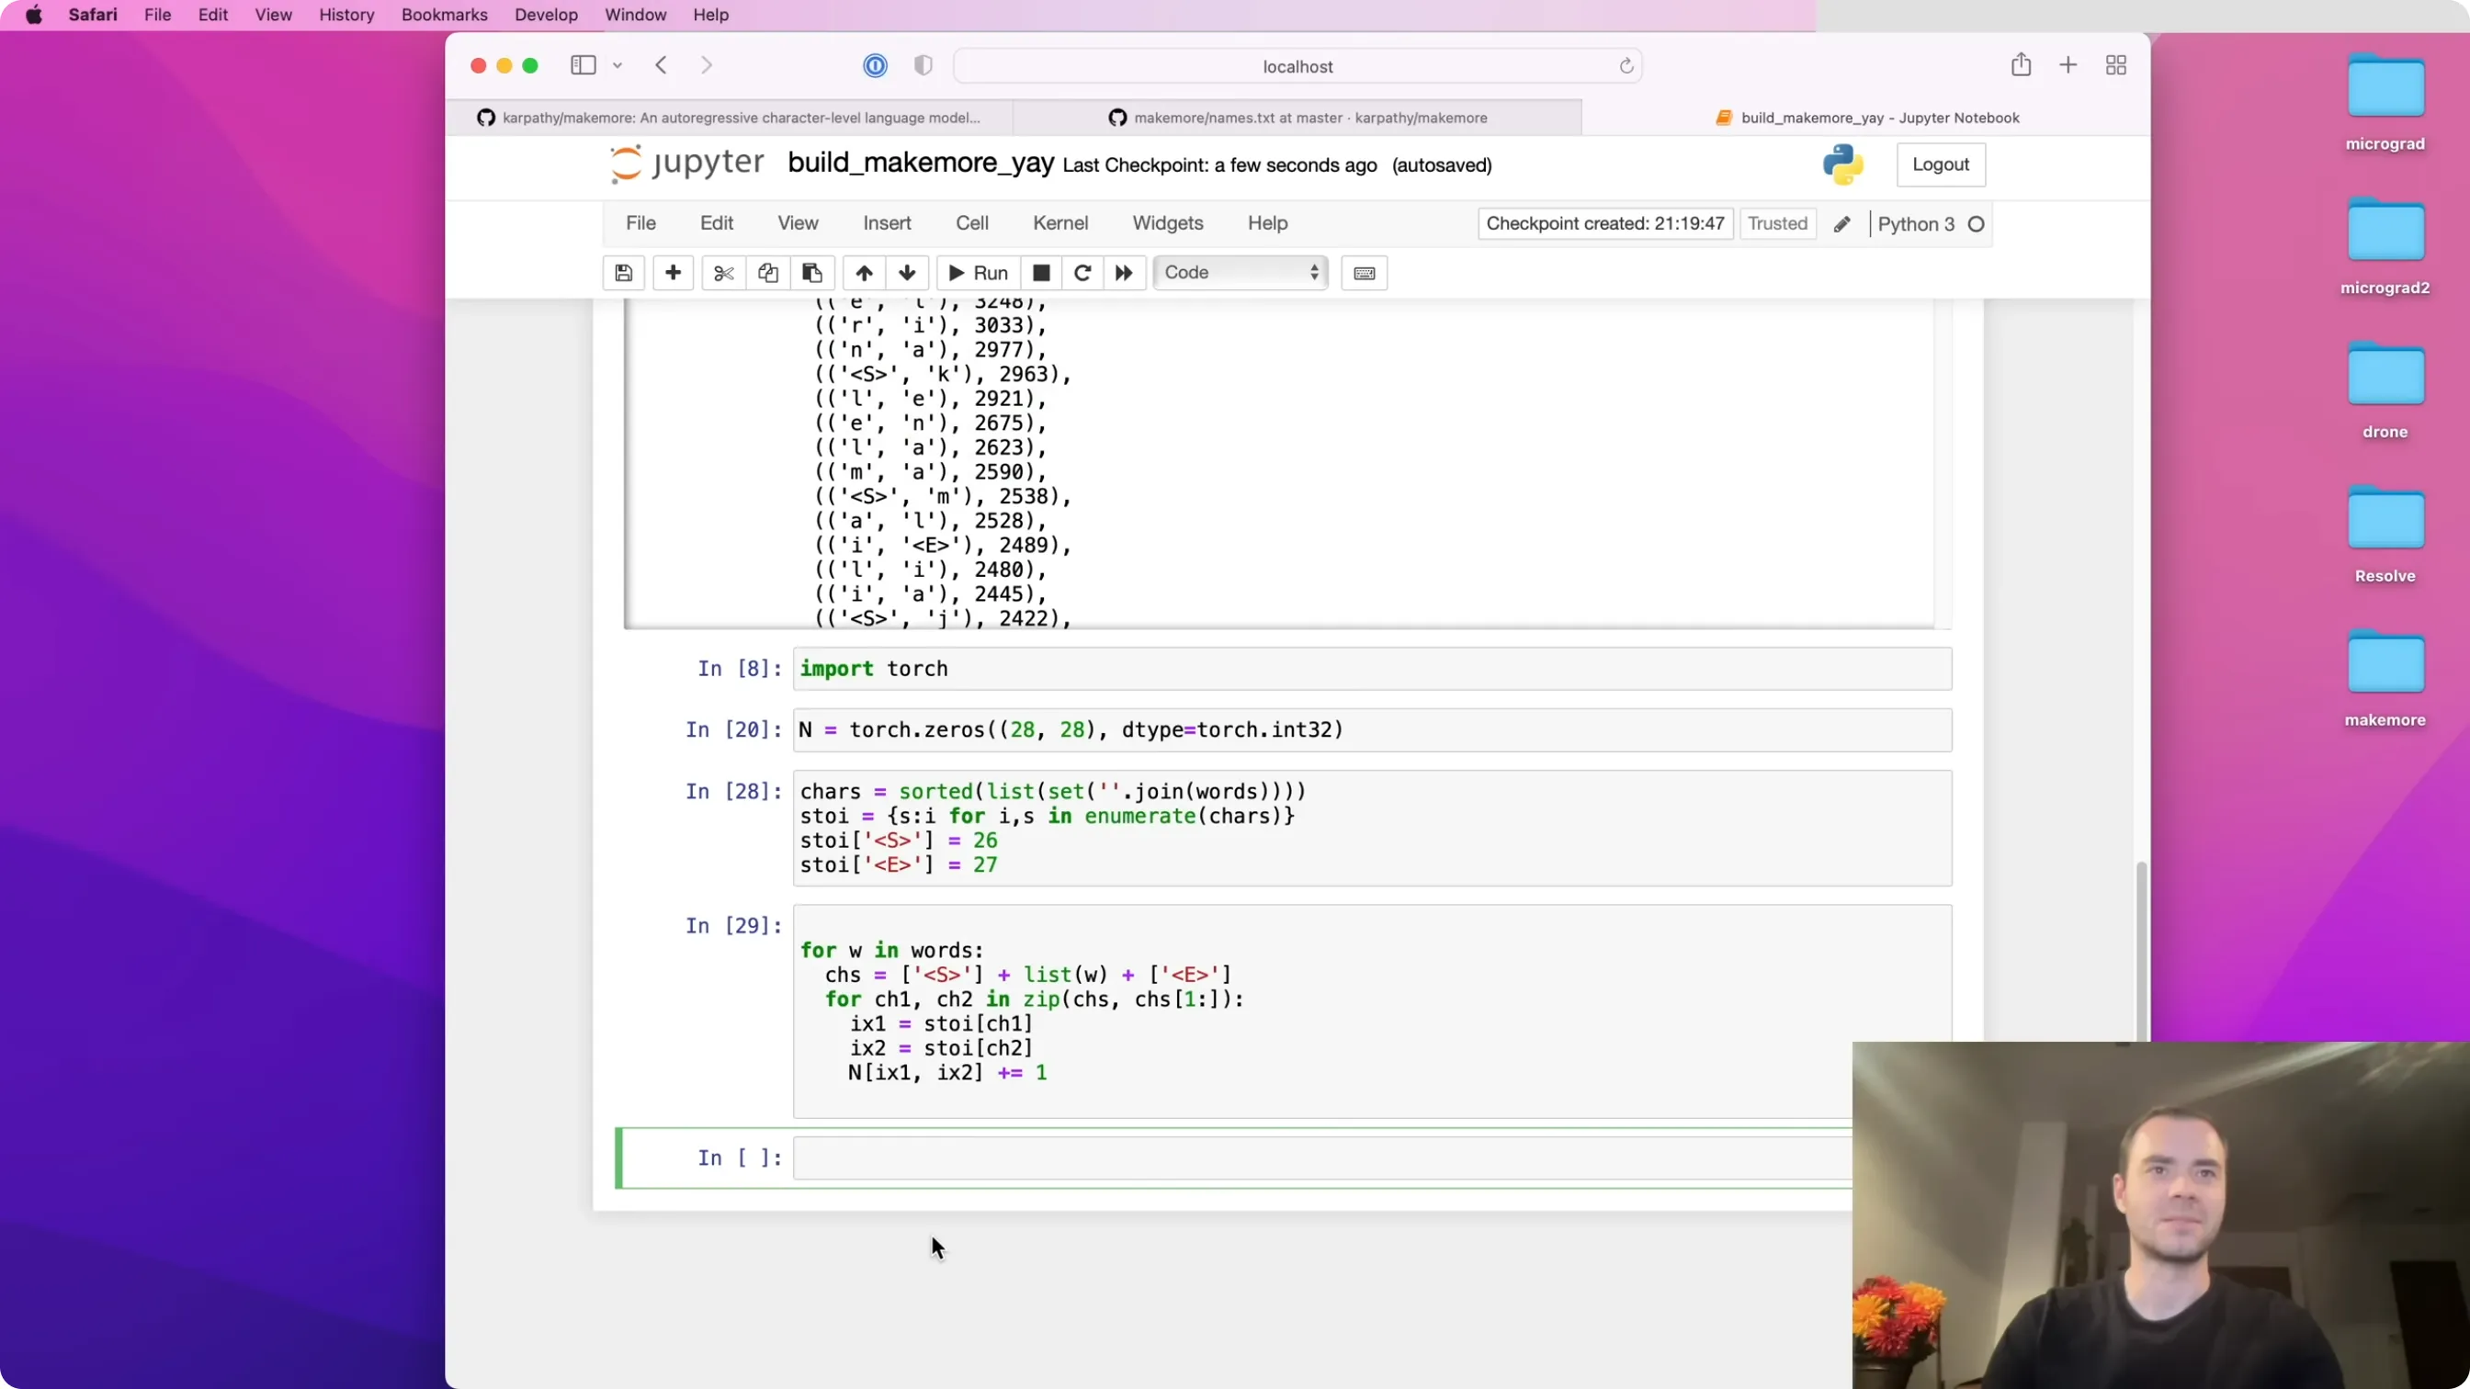Restart and run all fast-forward icon
This screenshot has height=1389, width=2470.
(1124, 273)
